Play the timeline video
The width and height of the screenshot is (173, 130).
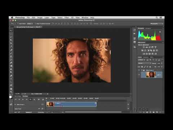coord(23,99)
